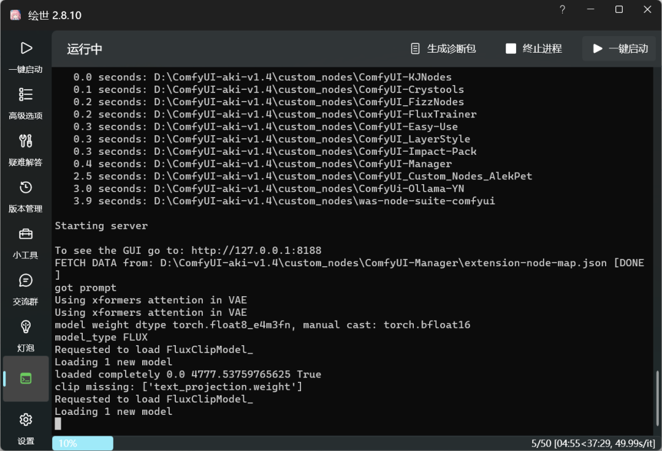662x451 pixels.
Task: Click the 绘世 app logo icon
Action: click(15, 15)
